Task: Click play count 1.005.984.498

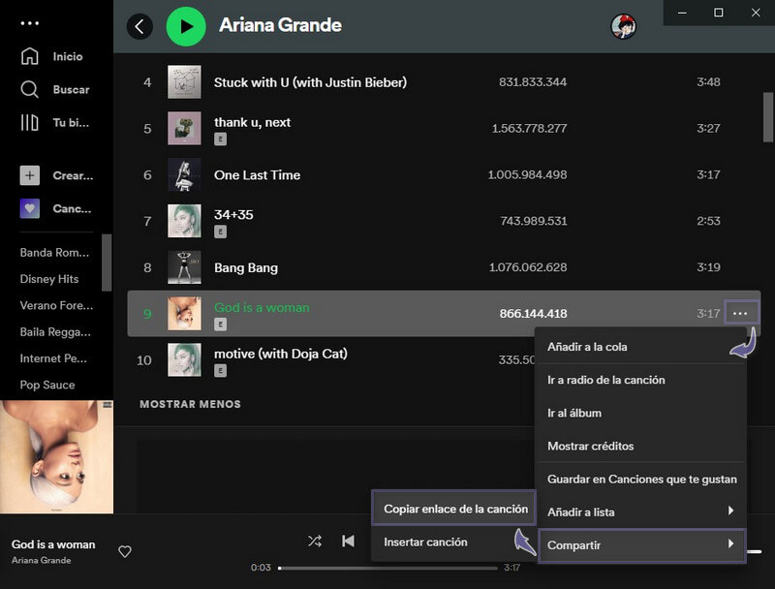Action: pyautogui.click(x=527, y=175)
